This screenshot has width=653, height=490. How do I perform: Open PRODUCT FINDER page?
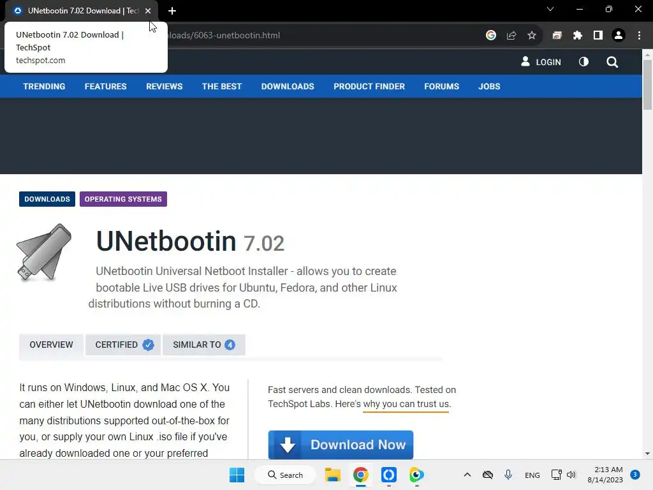pos(369,87)
